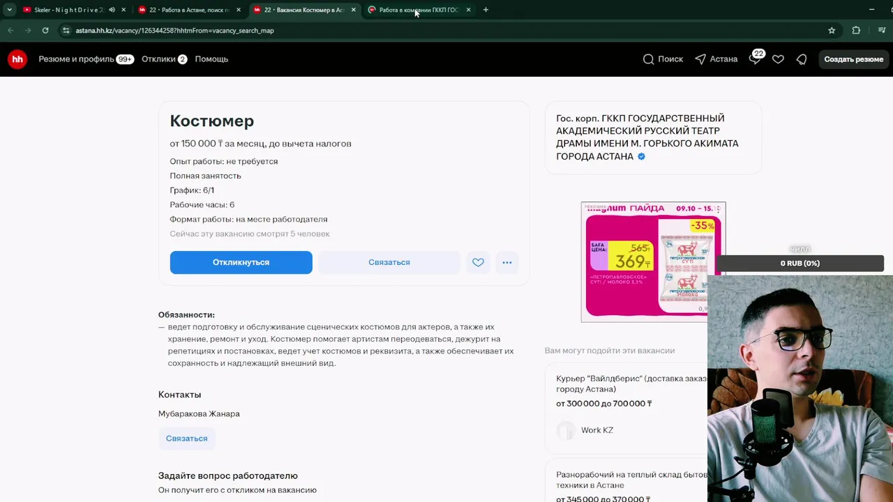Click the verified employer checkmark badge
Image resolution: width=893 pixels, height=502 pixels.
click(x=641, y=156)
